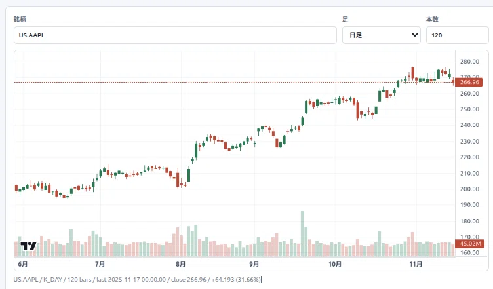Select the 10月 date label on time axis
The image size is (493, 289).
(x=335, y=264)
